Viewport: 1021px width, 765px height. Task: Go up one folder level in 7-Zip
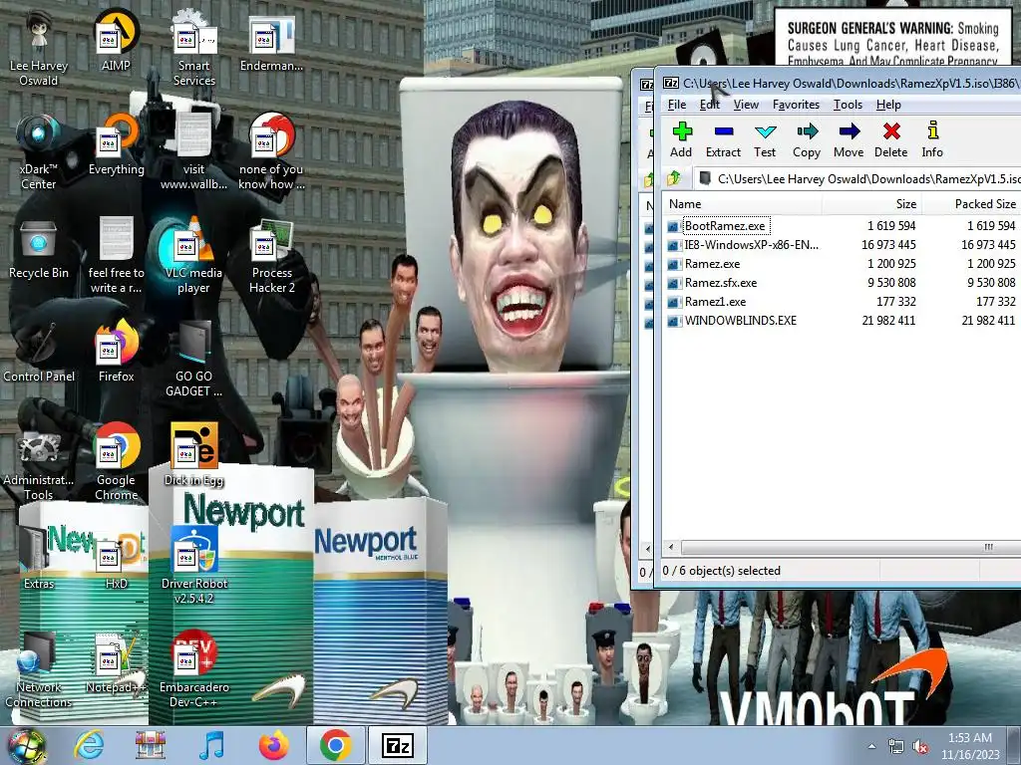click(x=674, y=177)
